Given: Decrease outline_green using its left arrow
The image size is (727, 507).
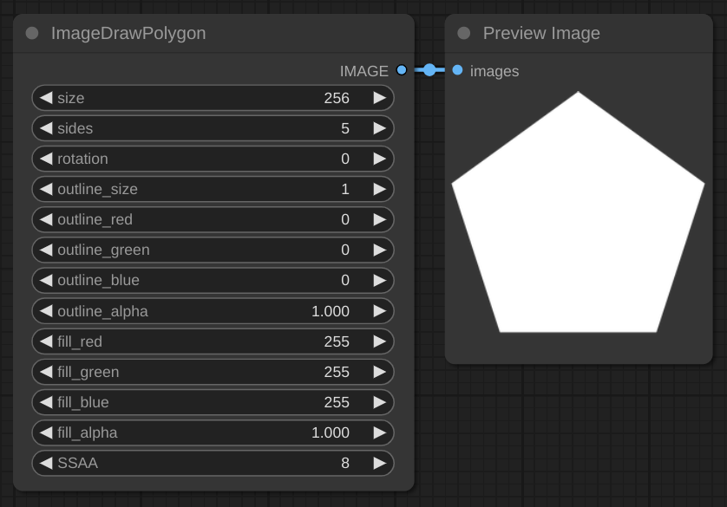Looking at the screenshot, I should [46, 250].
